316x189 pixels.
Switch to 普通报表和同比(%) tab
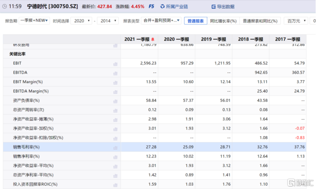pos(260,21)
